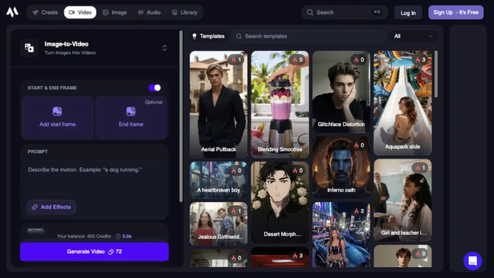This screenshot has width=494, height=278.
Task: Select the Girl and teacher template
Action: point(403,200)
